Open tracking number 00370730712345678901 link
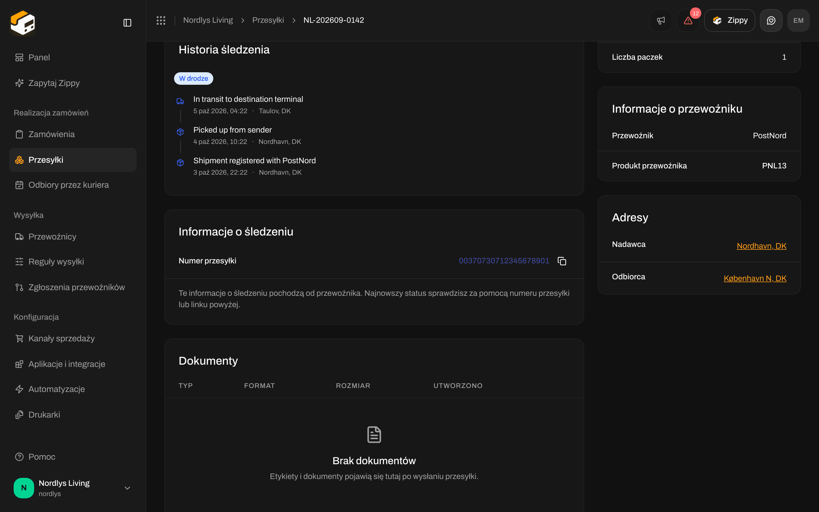Viewport: 819px width, 512px height. pyautogui.click(x=504, y=261)
